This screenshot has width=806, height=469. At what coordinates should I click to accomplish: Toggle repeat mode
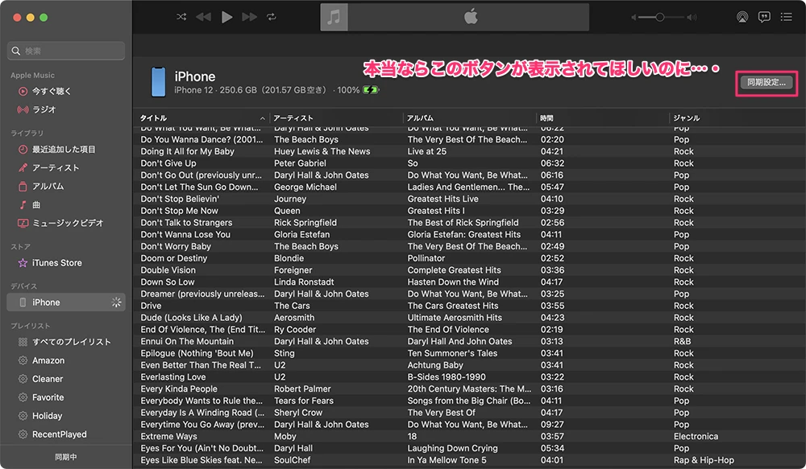click(x=272, y=17)
